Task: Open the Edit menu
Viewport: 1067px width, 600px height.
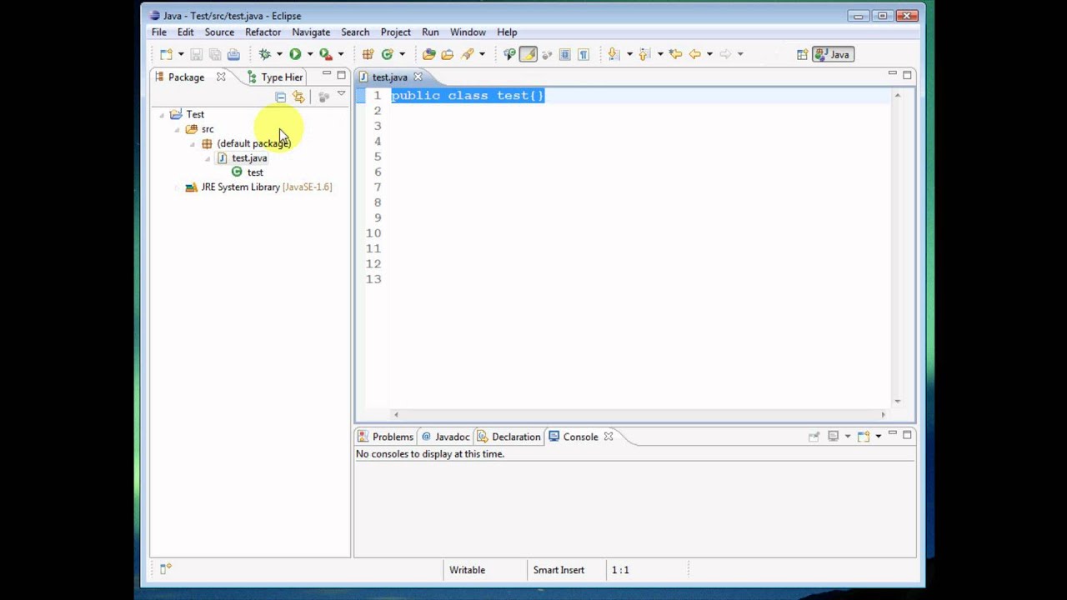Action: point(185,32)
